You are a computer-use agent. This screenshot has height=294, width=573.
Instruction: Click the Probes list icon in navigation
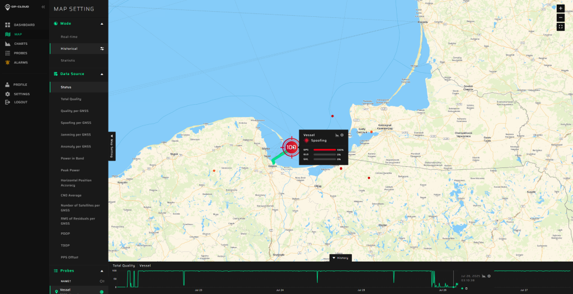coord(8,53)
